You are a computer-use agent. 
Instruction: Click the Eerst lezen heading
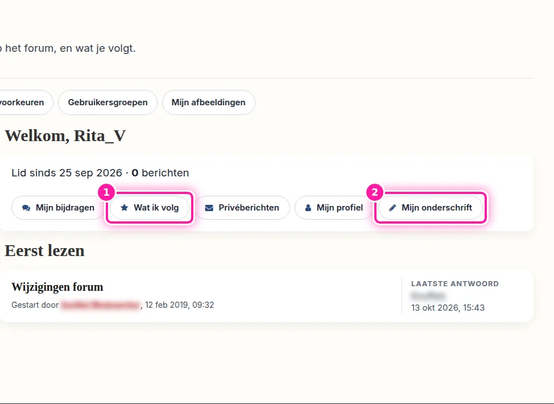pos(44,250)
